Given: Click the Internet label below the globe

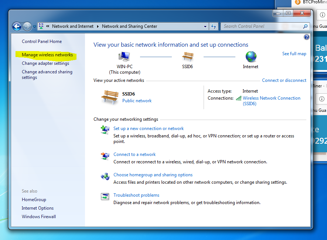Looking at the screenshot, I should (x=251, y=67).
